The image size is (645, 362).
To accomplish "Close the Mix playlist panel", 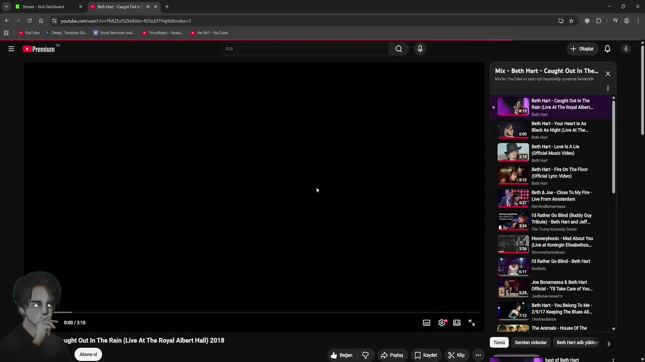I will 608,74.
